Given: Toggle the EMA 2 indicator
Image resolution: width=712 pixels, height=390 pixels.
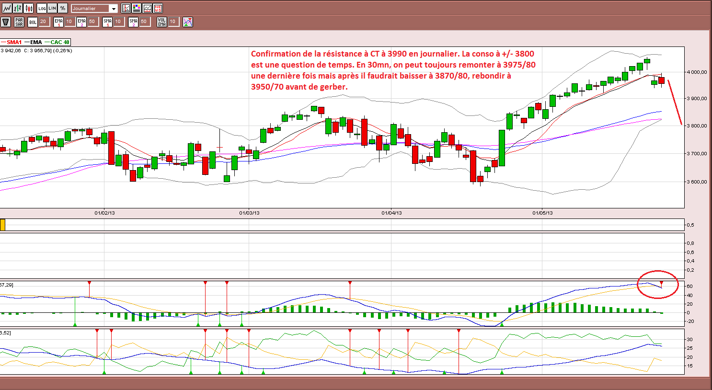Looking at the screenshot, I should [81, 22].
